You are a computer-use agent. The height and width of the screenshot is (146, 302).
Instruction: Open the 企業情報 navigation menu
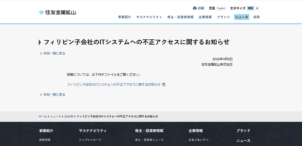coord(205,17)
